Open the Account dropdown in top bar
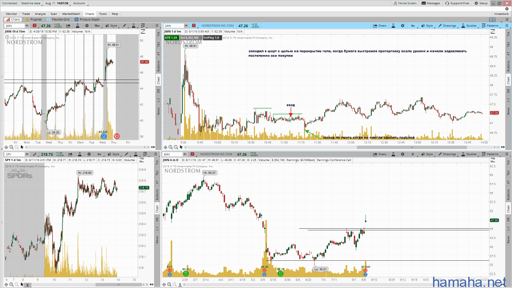Viewport: 512px width, 288px height. tap(79, 3)
